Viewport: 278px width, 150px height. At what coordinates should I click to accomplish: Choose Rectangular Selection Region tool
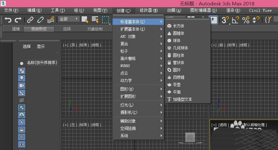[x=106, y=19]
